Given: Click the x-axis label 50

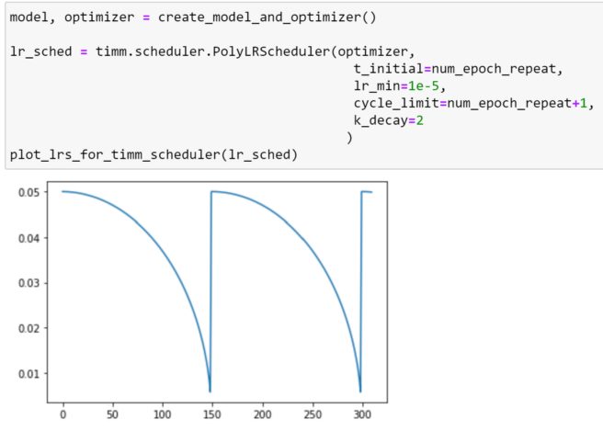Looking at the screenshot, I should [112, 414].
